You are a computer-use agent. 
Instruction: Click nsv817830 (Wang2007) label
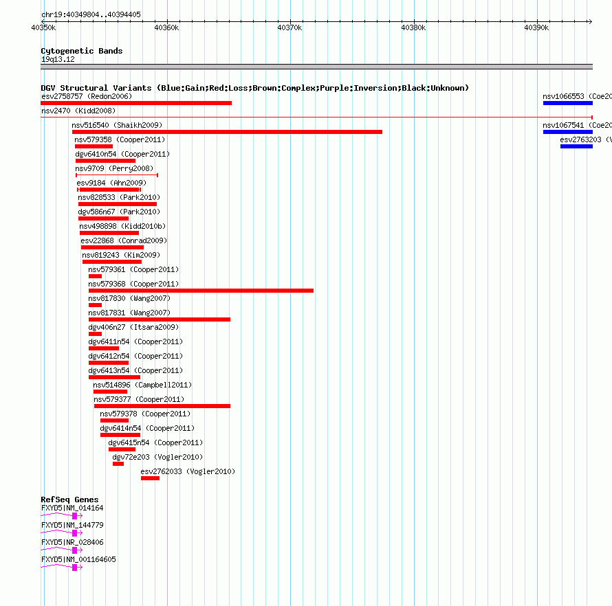[x=129, y=298]
